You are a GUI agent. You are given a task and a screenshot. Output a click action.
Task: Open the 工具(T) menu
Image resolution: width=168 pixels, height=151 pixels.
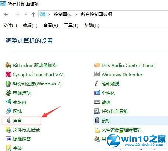point(71,25)
